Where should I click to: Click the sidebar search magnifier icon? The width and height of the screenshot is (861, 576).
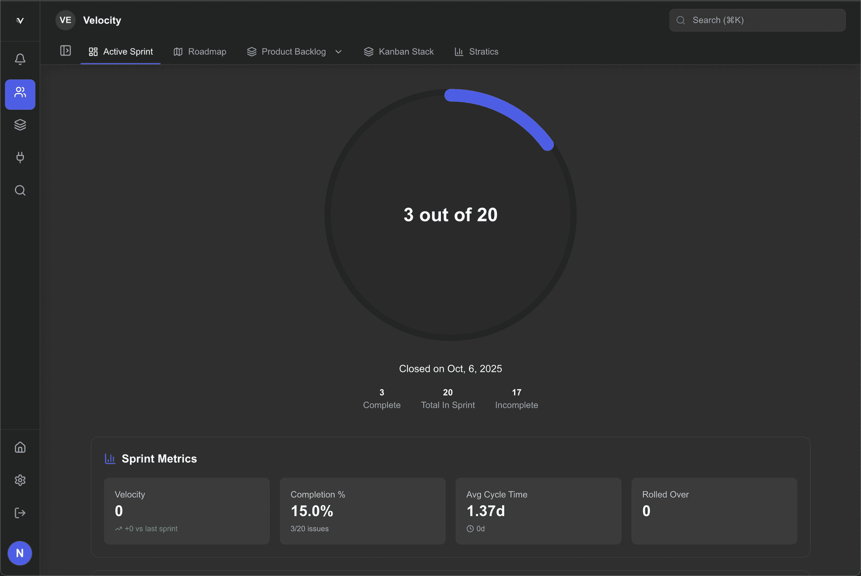[20, 191]
